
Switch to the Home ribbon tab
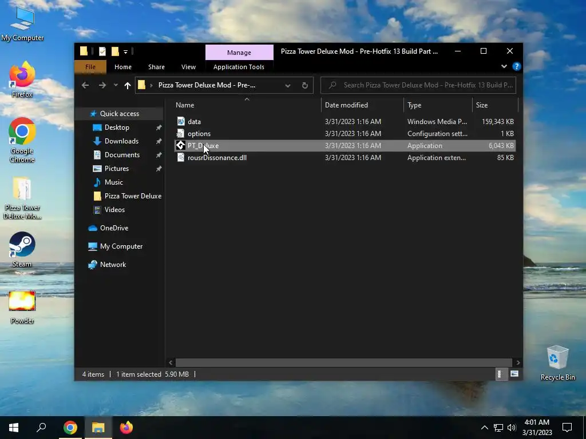123,67
